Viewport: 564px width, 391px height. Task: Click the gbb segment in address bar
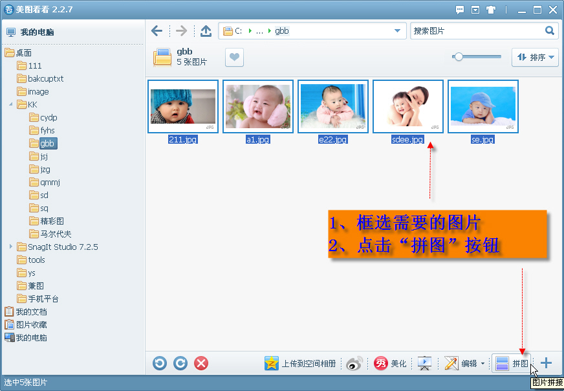click(x=281, y=31)
